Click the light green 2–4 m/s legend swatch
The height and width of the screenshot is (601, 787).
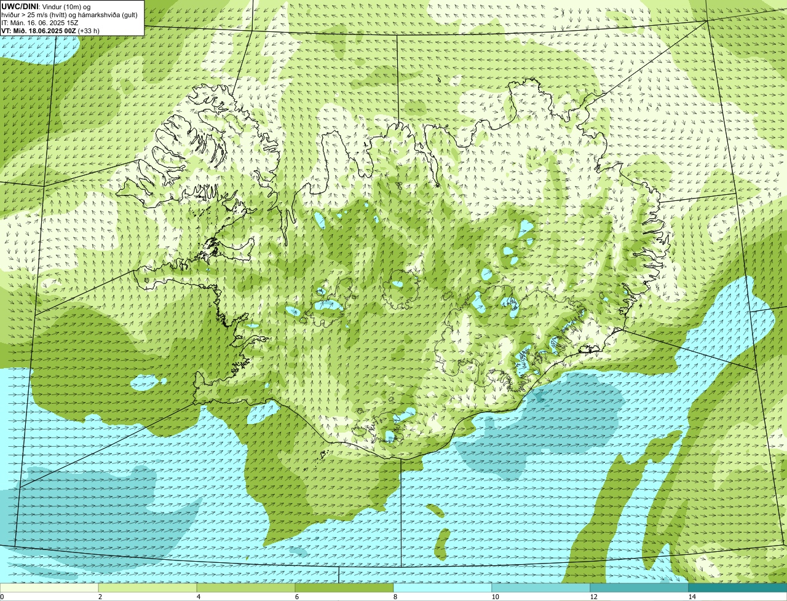148,587
